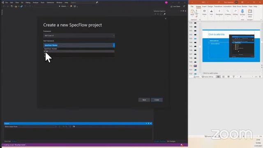
Task: Click Visual Studio Save All toolbar icon
Action: coord(21,7)
